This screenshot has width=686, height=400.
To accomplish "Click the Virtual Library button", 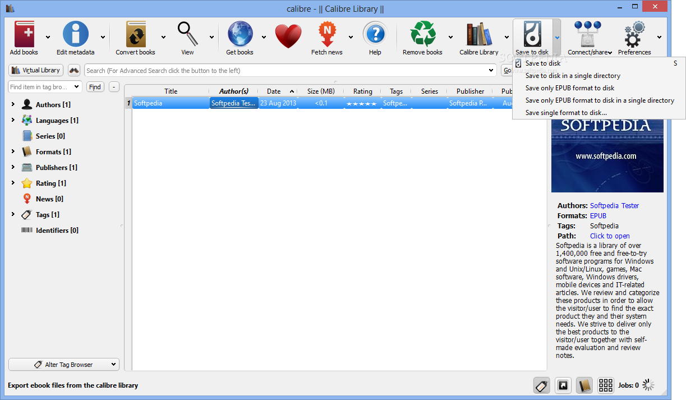I will coord(35,71).
